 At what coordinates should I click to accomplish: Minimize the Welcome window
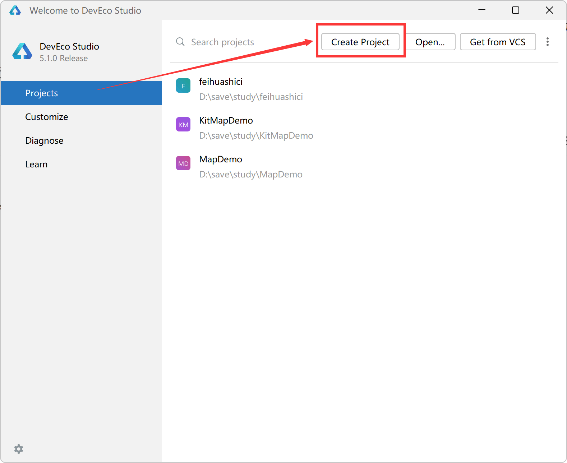click(482, 10)
